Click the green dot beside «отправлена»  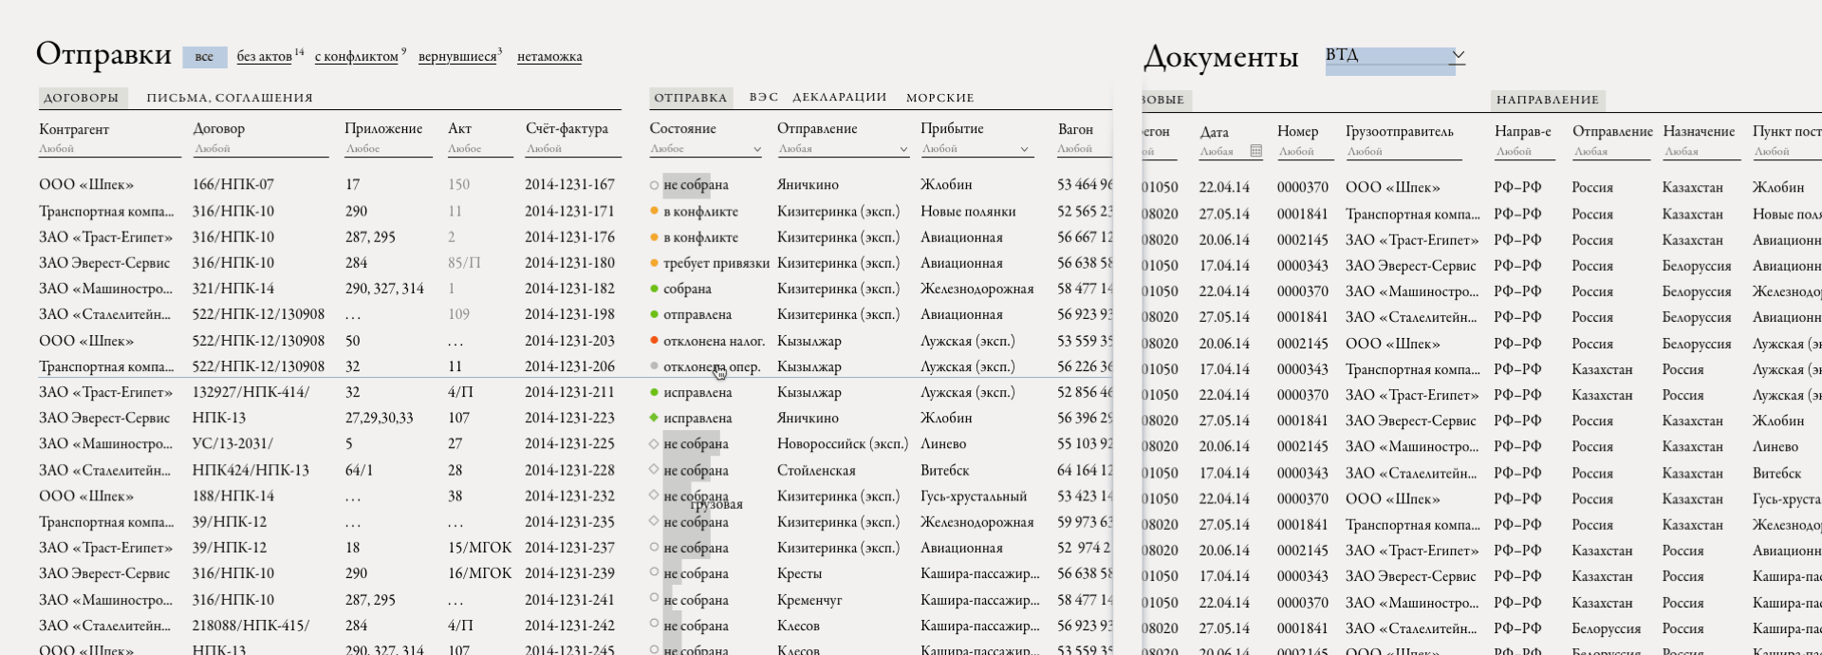coord(654,314)
